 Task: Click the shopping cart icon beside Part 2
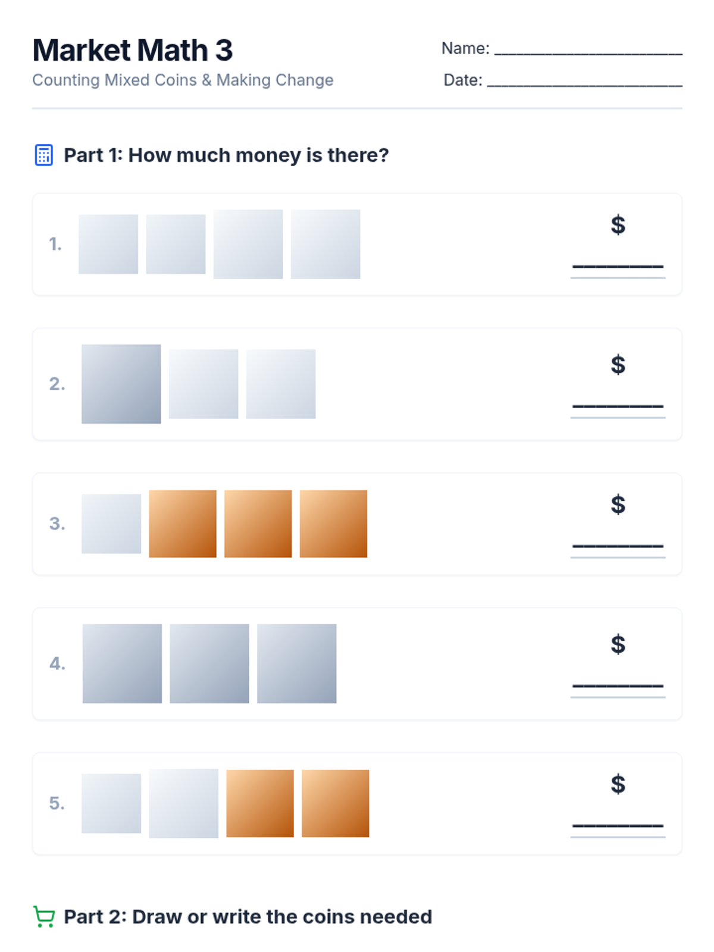pos(44,916)
